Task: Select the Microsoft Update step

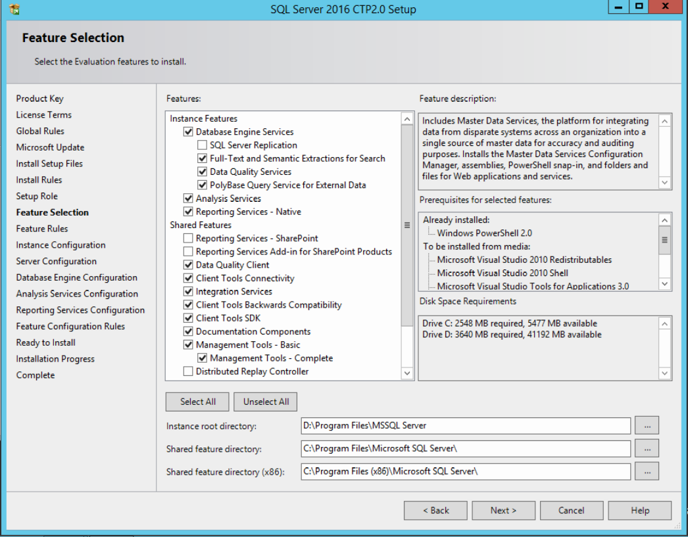Action: [x=51, y=147]
